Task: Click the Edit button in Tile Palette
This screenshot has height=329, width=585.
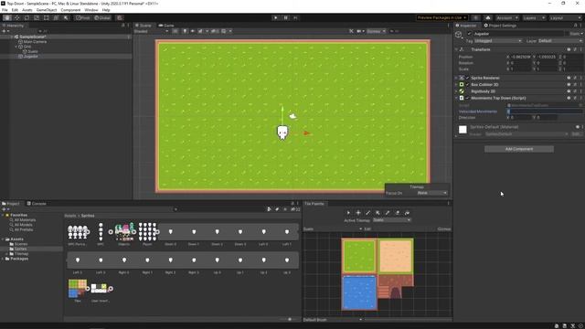Action: tap(367, 229)
